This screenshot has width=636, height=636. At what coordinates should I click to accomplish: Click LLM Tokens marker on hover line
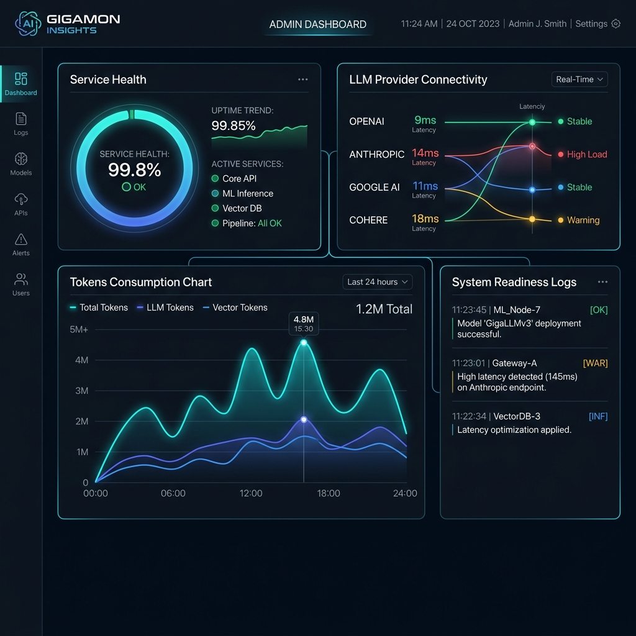[x=304, y=419]
